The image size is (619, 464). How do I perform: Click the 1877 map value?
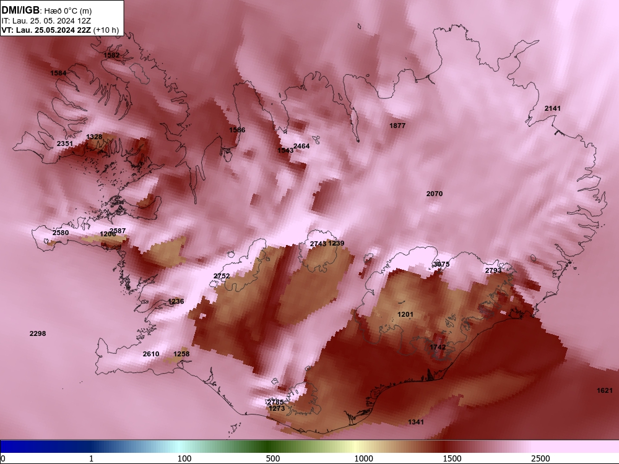pos(397,126)
